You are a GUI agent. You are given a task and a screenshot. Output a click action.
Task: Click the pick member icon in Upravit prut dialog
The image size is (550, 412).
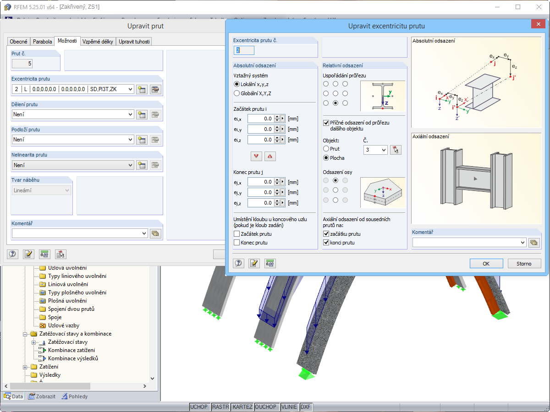point(60,255)
